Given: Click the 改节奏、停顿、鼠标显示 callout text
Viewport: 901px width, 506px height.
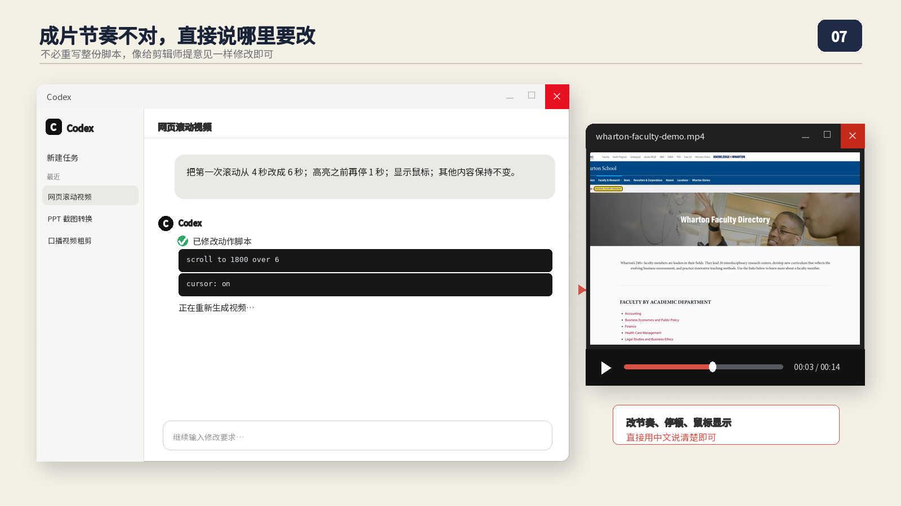Looking at the screenshot, I should [679, 422].
